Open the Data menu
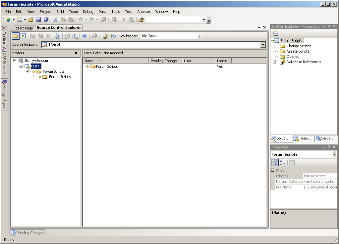 coord(102,12)
